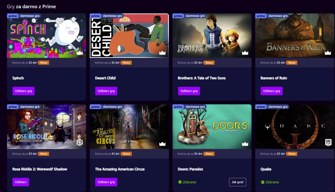Claim Desert Child with its Odbierz grę button
The width and height of the screenshot is (335, 192).
point(106,91)
